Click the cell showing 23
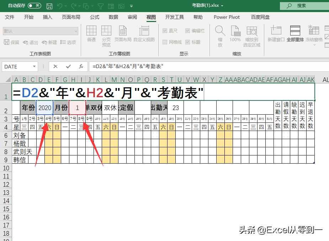Screen dimensions: 329x241 pos(176,108)
